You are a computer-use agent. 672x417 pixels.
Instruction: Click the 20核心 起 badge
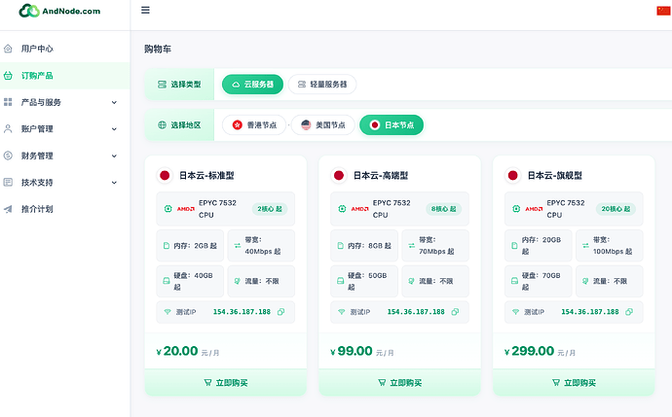[616, 209]
